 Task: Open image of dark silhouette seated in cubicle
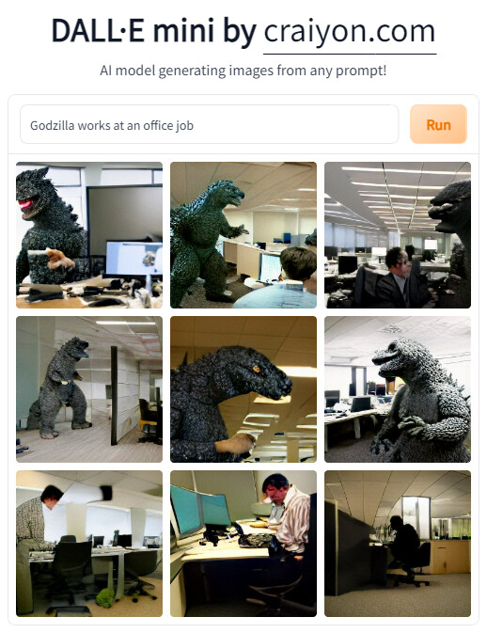pos(398,544)
